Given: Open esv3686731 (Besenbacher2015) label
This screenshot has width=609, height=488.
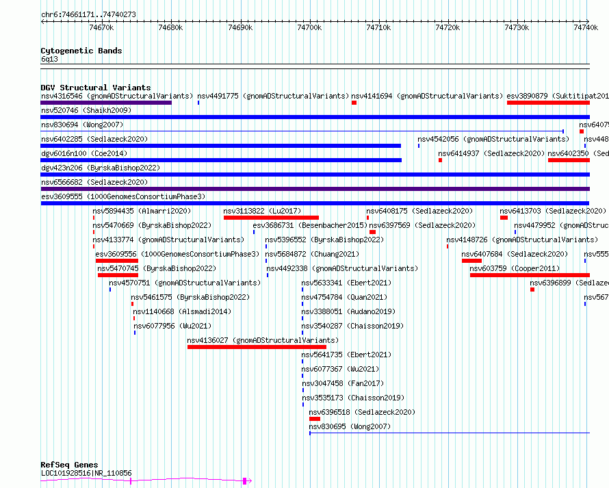Looking at the screenshot, I should tap(310, 225).
